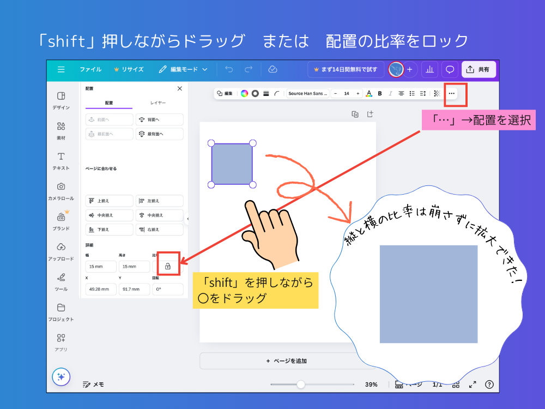Lock the 比率 aspect ratio padlock
This screenshot has height=409, width=545.
pyautogui.click(x=167, y=266)
